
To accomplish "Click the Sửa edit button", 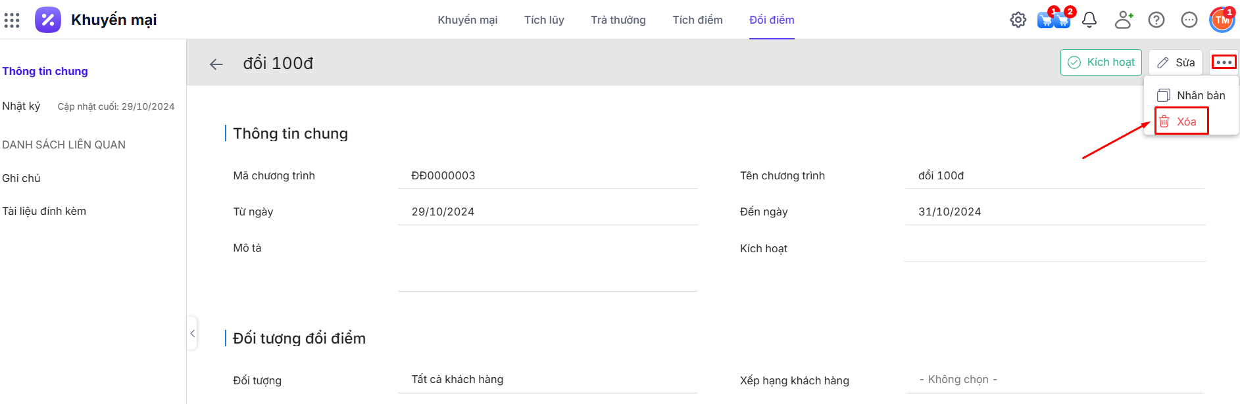I will tap(1176, 62).
